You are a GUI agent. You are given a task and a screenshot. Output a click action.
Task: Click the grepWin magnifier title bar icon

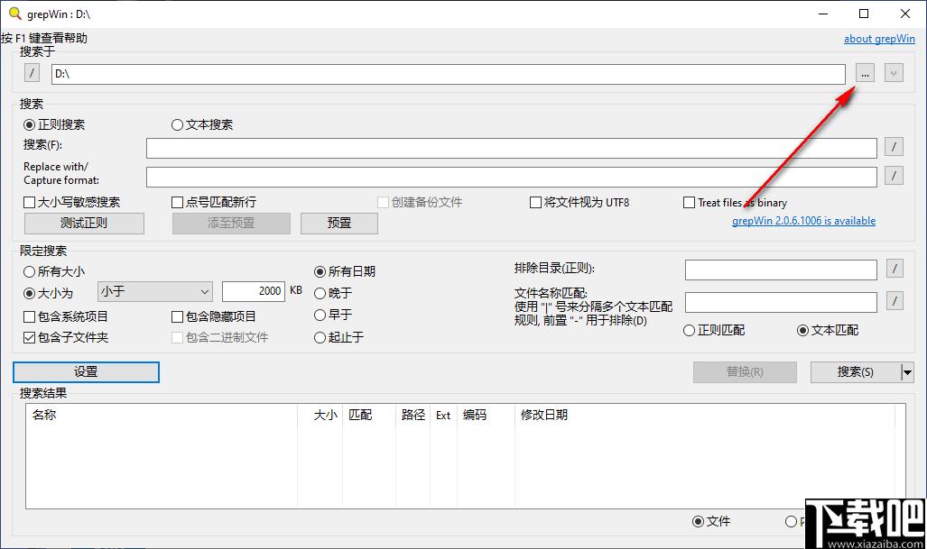pyautogui.click(x=14, y=13)
